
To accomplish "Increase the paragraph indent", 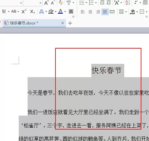I will tap(108, 3).
